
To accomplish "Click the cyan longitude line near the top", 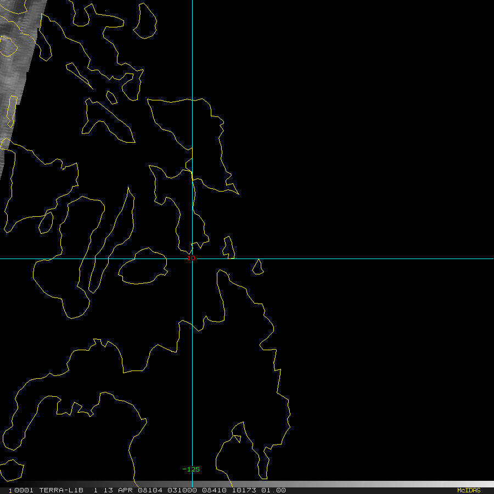I will 192,33.
